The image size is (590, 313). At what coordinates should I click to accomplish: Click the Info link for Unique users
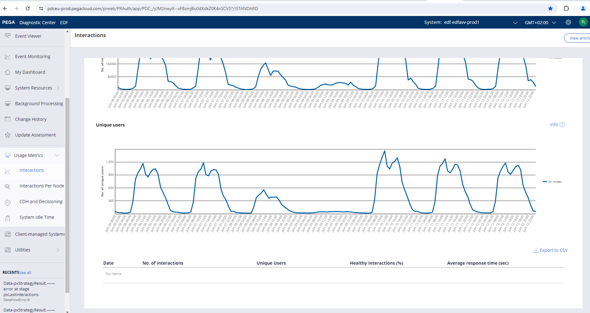point(554,125)
